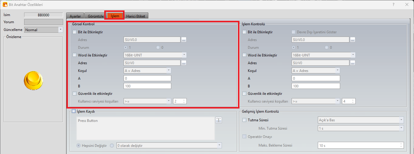
Task: Open the Güncelleme dropdown showing Normal
Action: pos(60,30)
